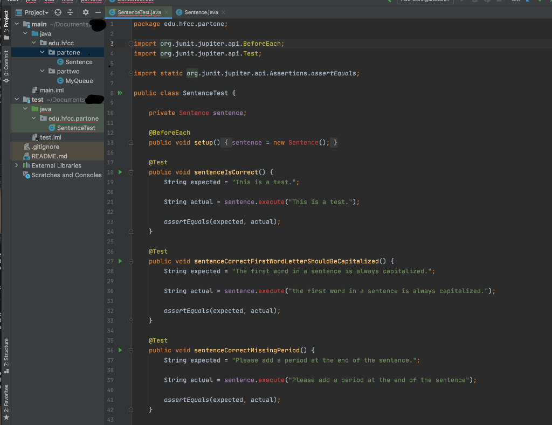Click the locate-in-project crosshair icon

pyautogui.click(x=58, y=12)
